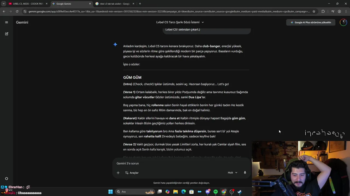350x196 pixels.
Task: Open Gemini settings gear in sidebar
Action: pyautogui.click(x=7, y=179)
